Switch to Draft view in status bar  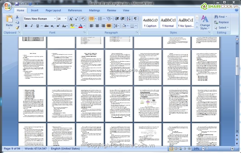click(x=189, y=148)
